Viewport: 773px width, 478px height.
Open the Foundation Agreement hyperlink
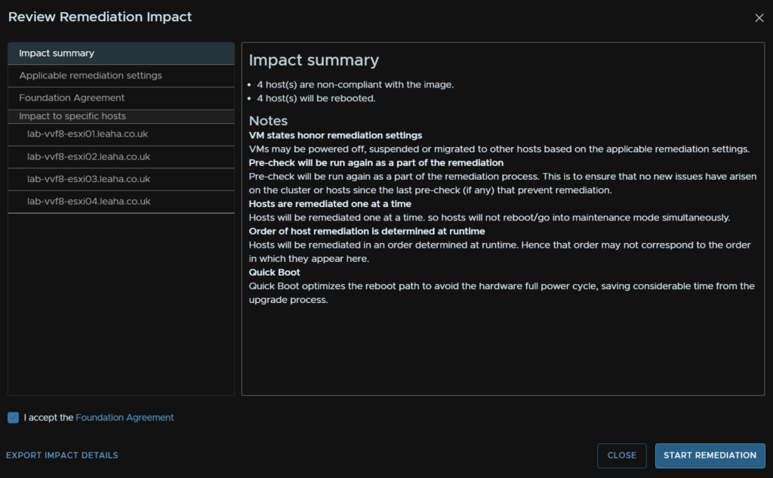125,418
